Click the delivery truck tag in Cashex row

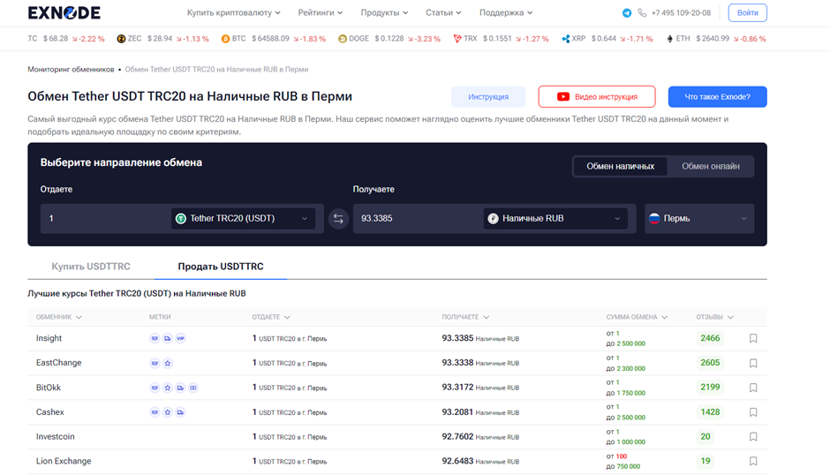coord(180,412)
